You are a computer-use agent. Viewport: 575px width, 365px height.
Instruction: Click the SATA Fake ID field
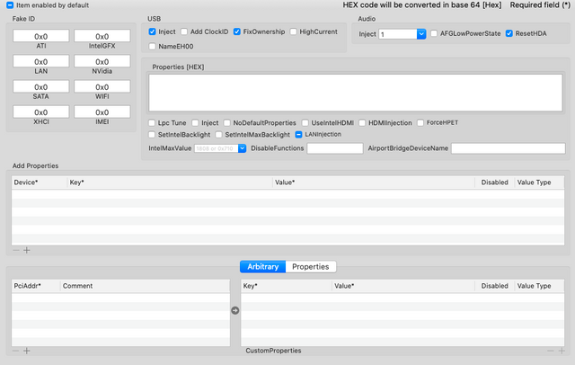pyautogui.click(x=41, y=87)
